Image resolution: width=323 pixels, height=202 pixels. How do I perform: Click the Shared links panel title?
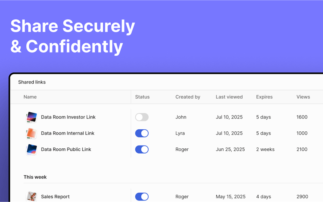tap(32, 82)
